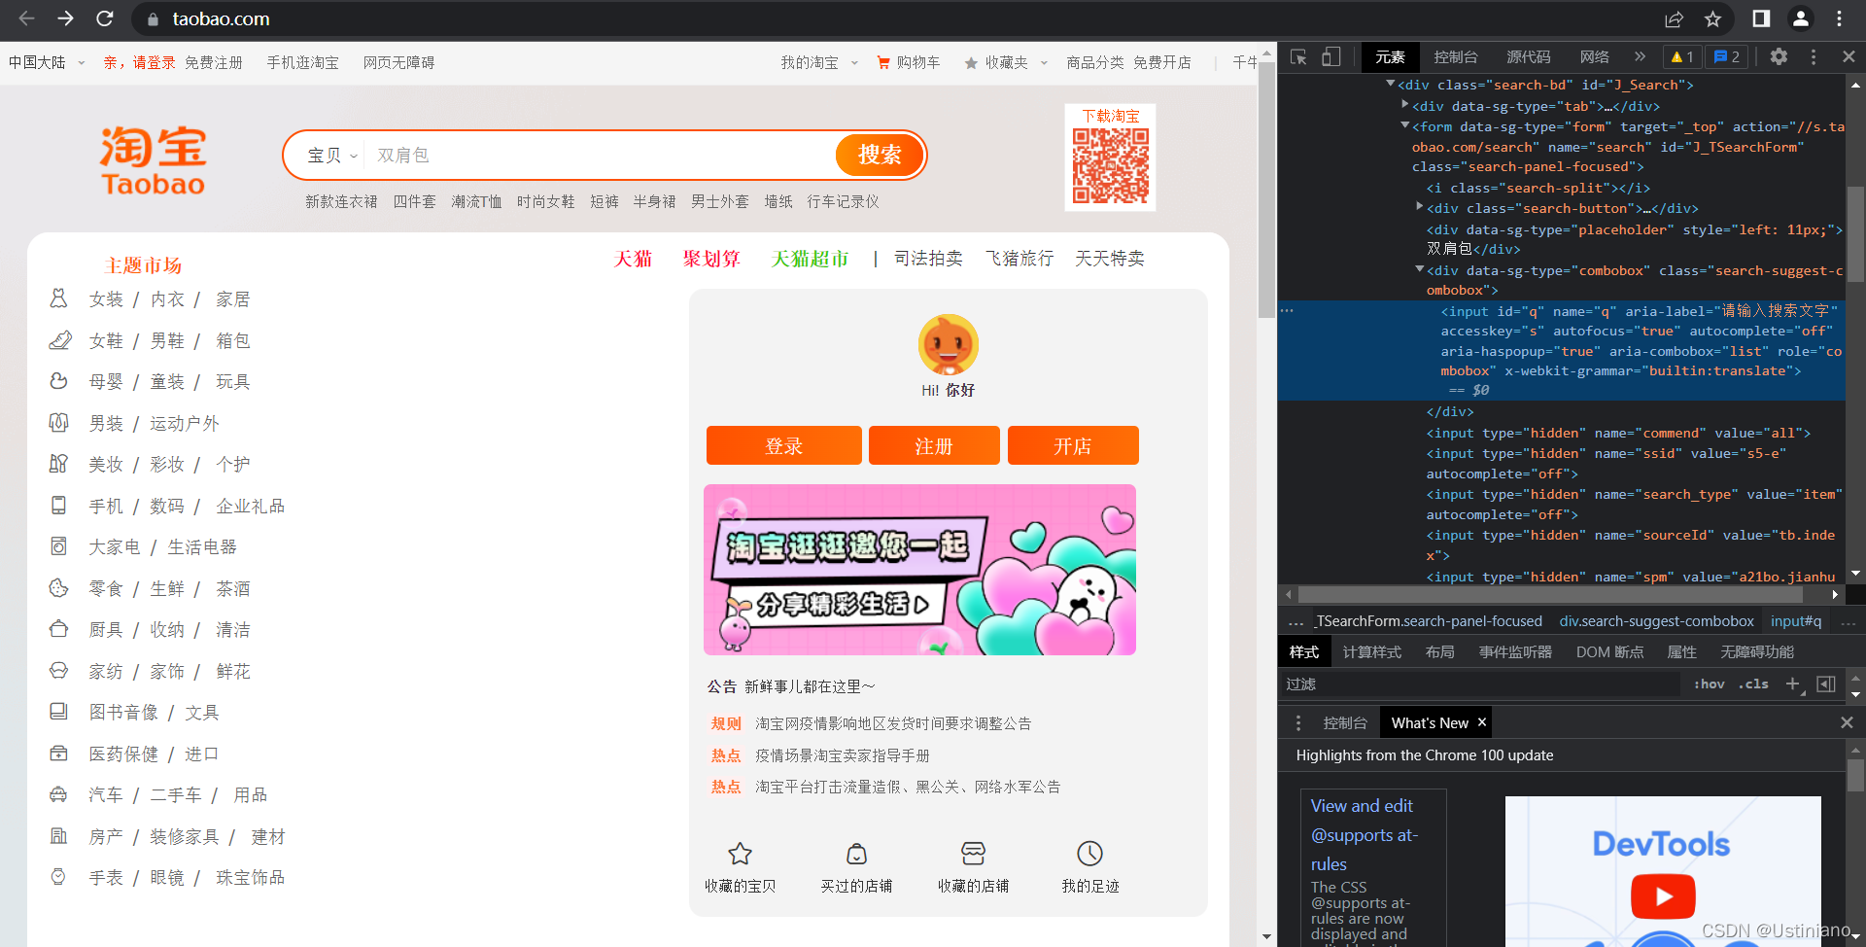Add new style rule plus icon
The width and height of the screenshot is (1866, 947).
[x=1793, y=684]
